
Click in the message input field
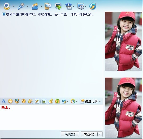pos(51,117)
